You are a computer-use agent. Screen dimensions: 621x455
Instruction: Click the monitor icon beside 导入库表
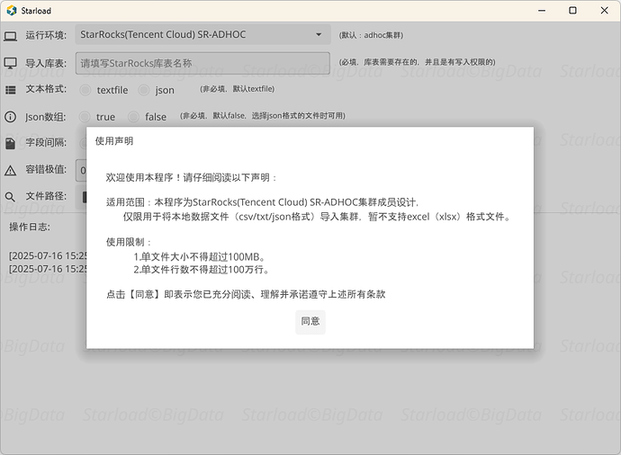(10, 63)
